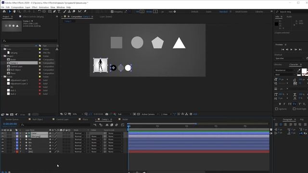Switch to the Small Screen workspace

241,12
